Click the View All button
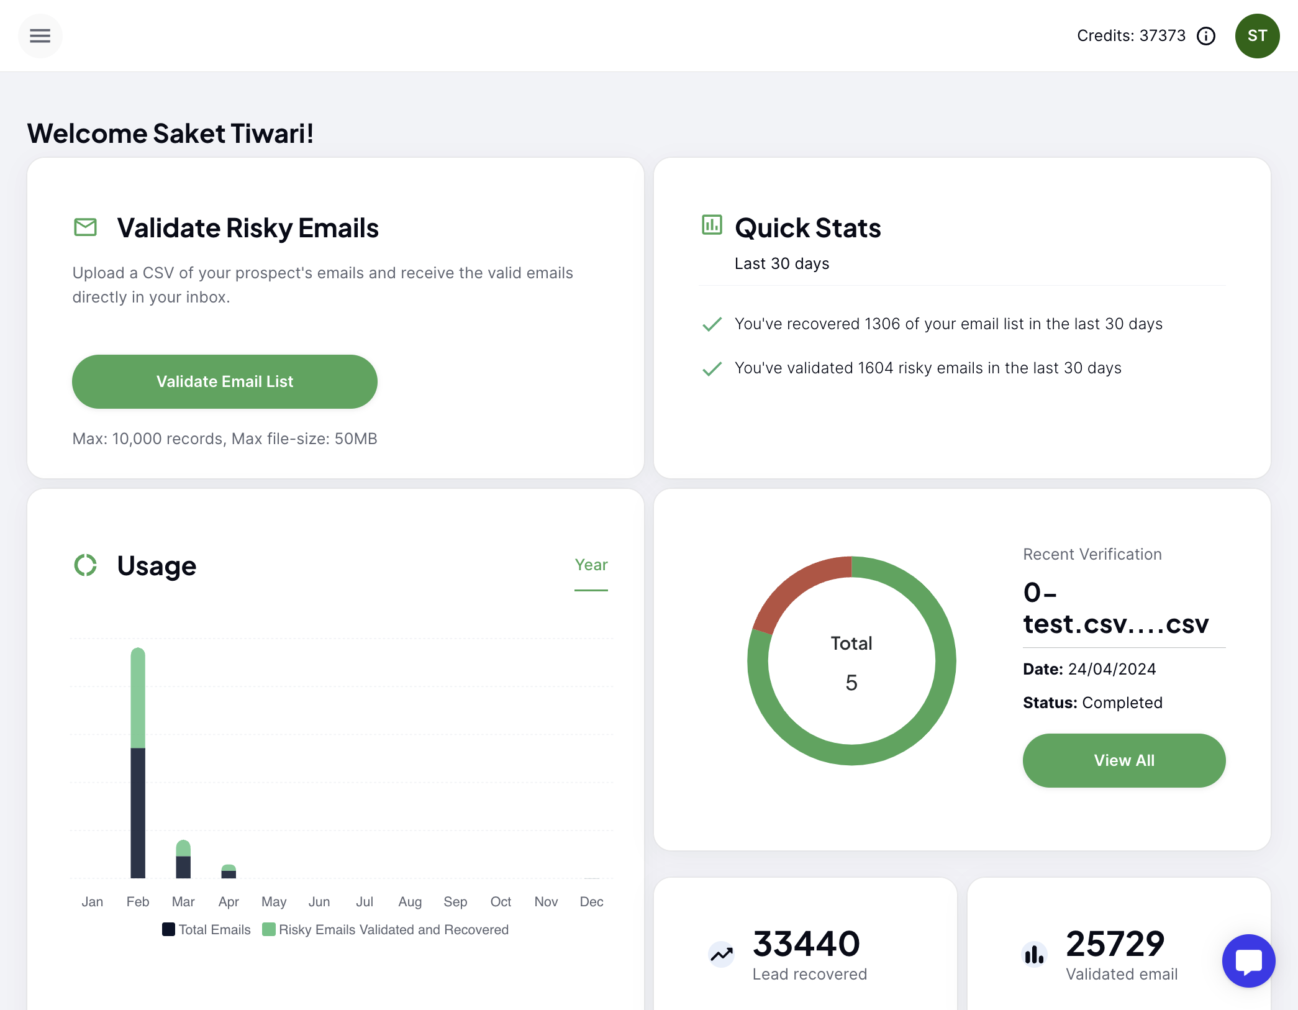The height and width of the screenshot is (1010, 1298). point(1124,760)
